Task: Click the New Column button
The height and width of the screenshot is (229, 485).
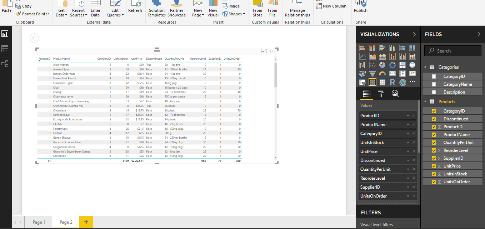Action: pos(331,6)
